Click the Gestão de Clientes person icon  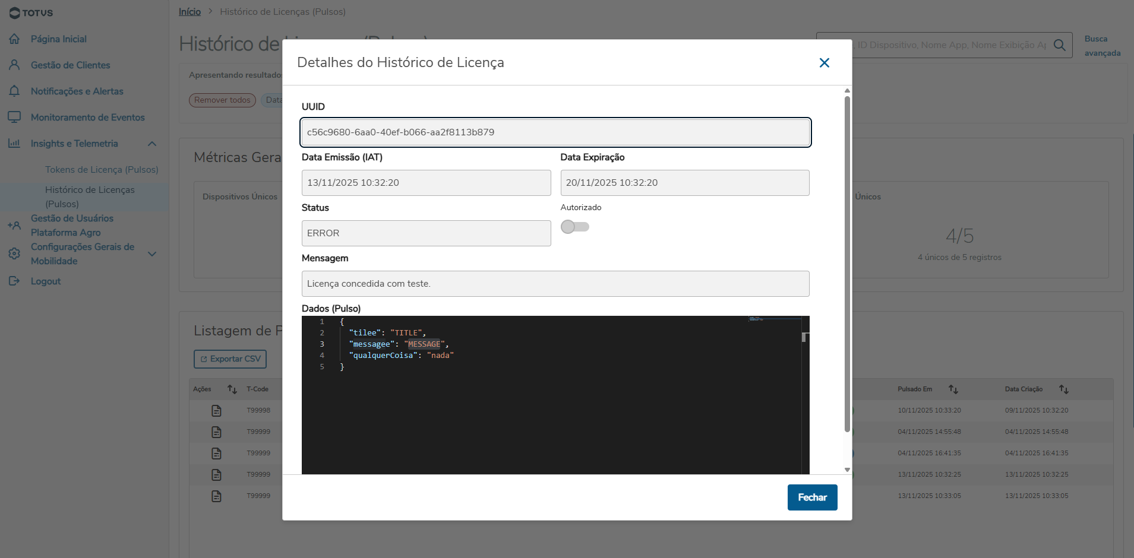coord(14,65)
